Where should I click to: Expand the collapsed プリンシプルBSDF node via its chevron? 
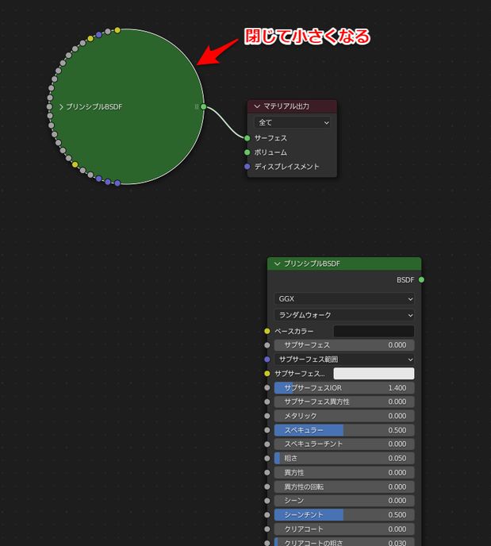click(61, 107)
